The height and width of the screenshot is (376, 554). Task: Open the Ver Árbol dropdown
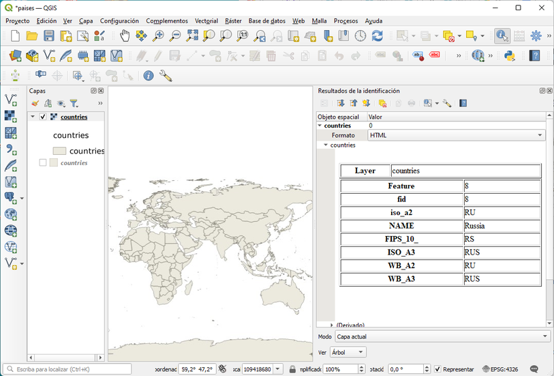tap(348, 352)
